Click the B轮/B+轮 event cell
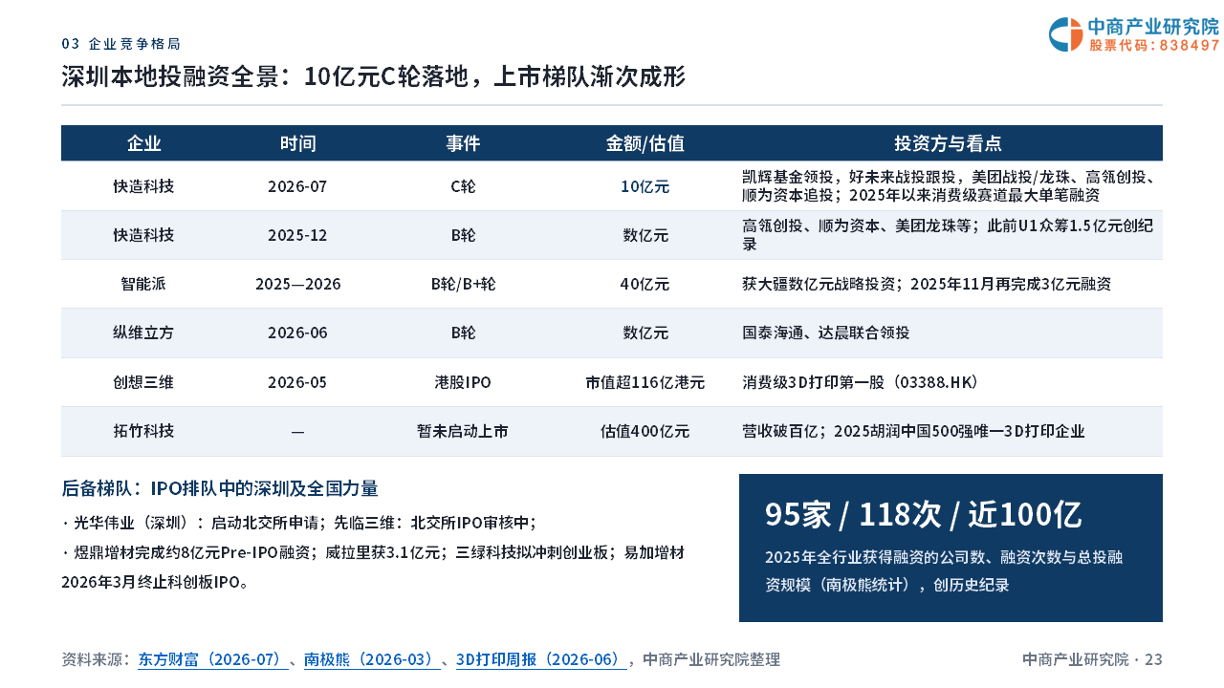This screenshot has width=1224, height=688. pos(463,284)
